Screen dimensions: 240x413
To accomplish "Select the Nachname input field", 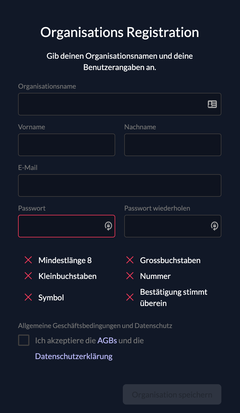I will click(x=173, y=145).
